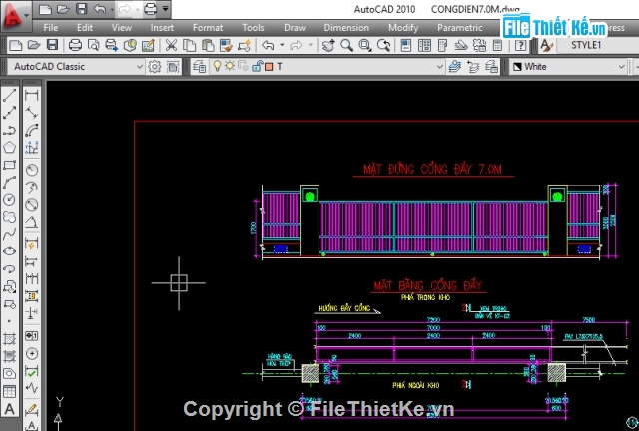The height and width of the screenshot is (431, 639).
Task: Select the Polygon tool
Action: tap(9, 147)
